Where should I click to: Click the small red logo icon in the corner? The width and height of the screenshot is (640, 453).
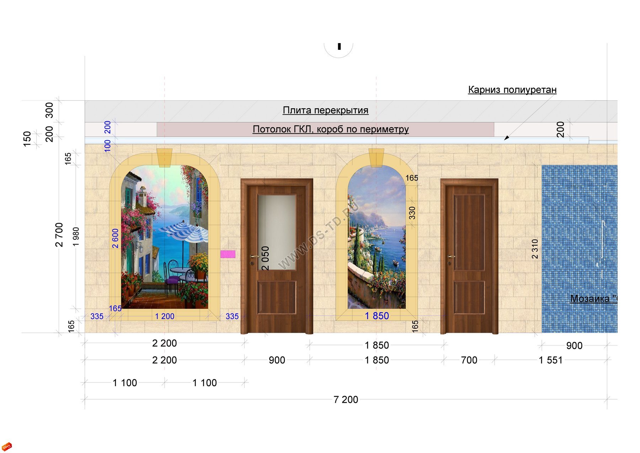coord(7,446)
